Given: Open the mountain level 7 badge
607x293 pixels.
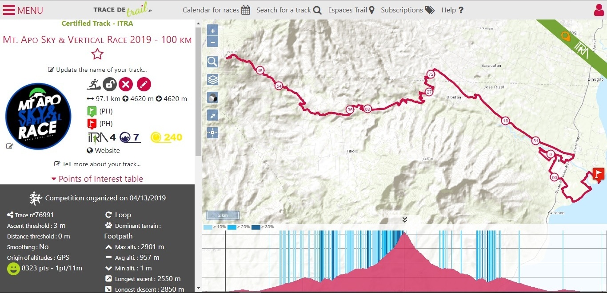Looking at the screenshot, I should (x=130, y=137).
